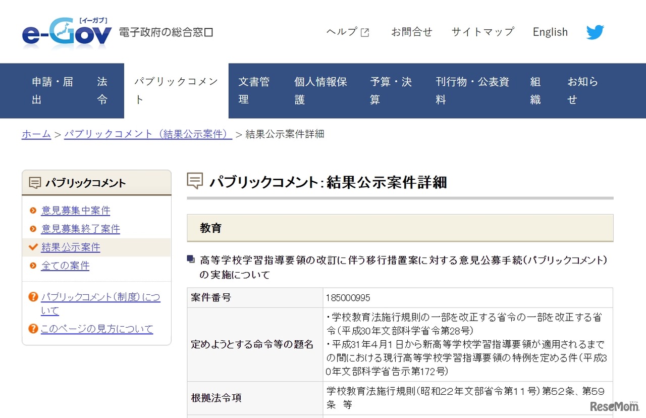
Task: Click the arrow bullet beside 意見募集終了案件
Action: click(34, 229)
